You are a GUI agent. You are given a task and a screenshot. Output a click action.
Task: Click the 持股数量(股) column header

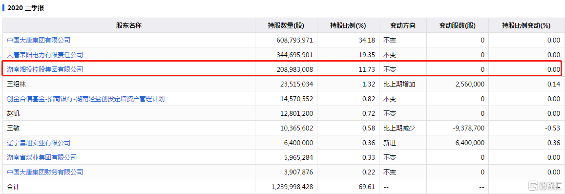pos(286,25)
